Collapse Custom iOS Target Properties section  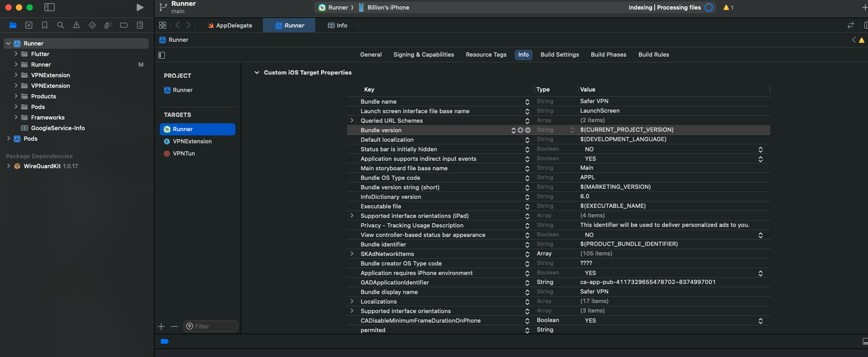257,72
